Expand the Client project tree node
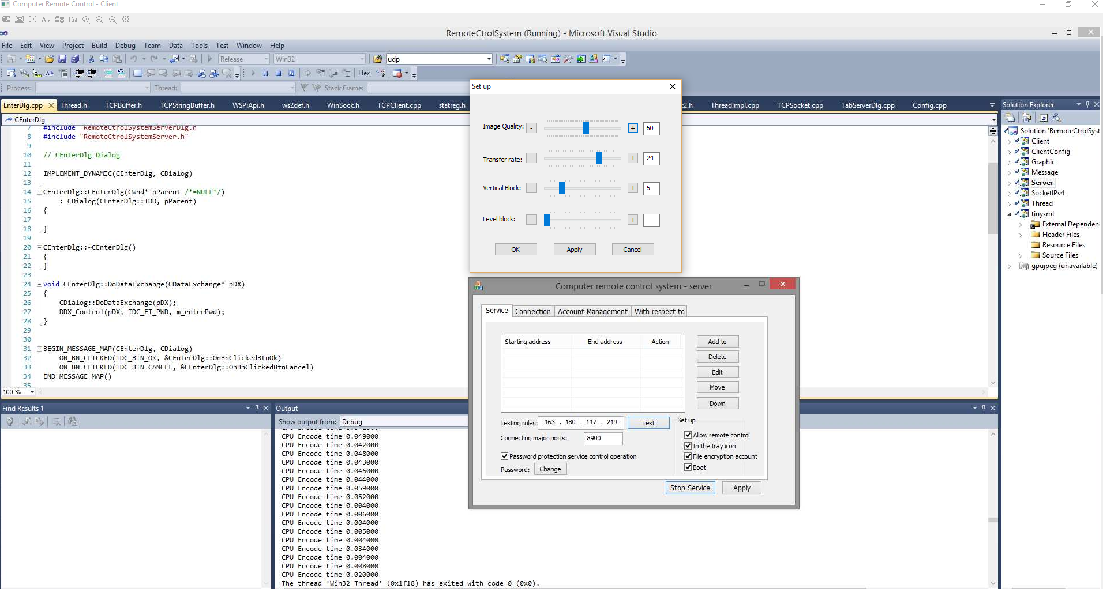The width and height of the screenshot is (1103, 589). (1010, 141)
